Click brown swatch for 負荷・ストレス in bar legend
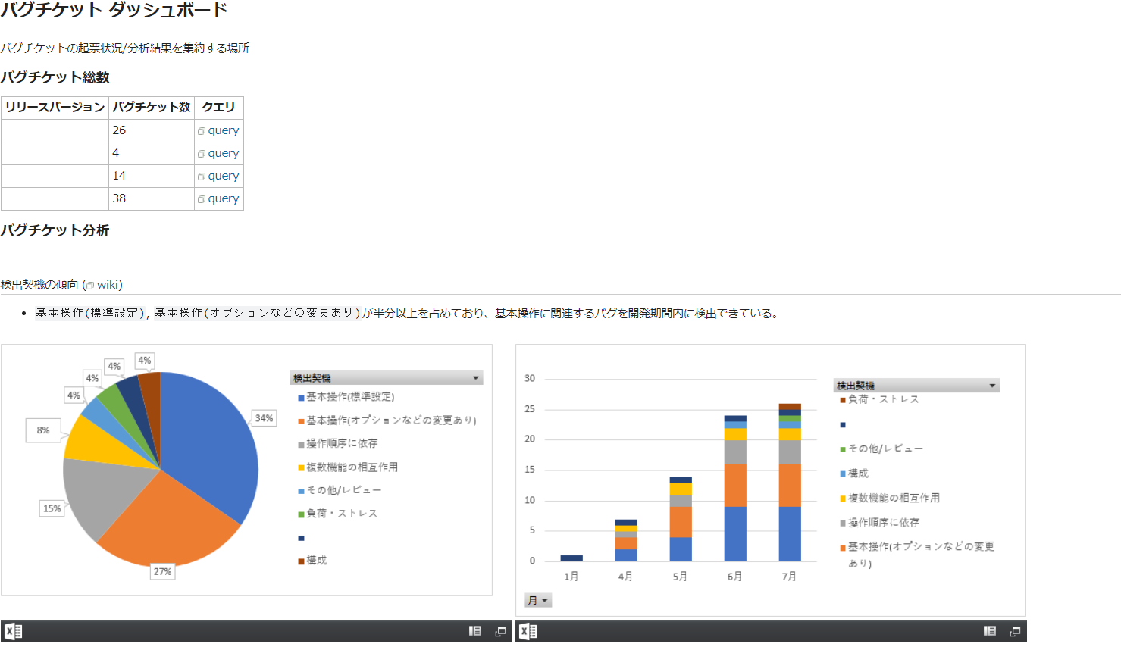Viewport: 1121px width, 647px height. coord(843,400)
